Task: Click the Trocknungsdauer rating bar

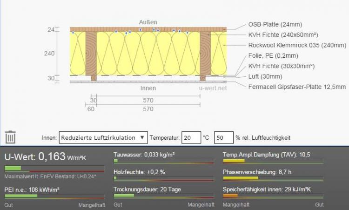Action: click(x=163, y=196)
